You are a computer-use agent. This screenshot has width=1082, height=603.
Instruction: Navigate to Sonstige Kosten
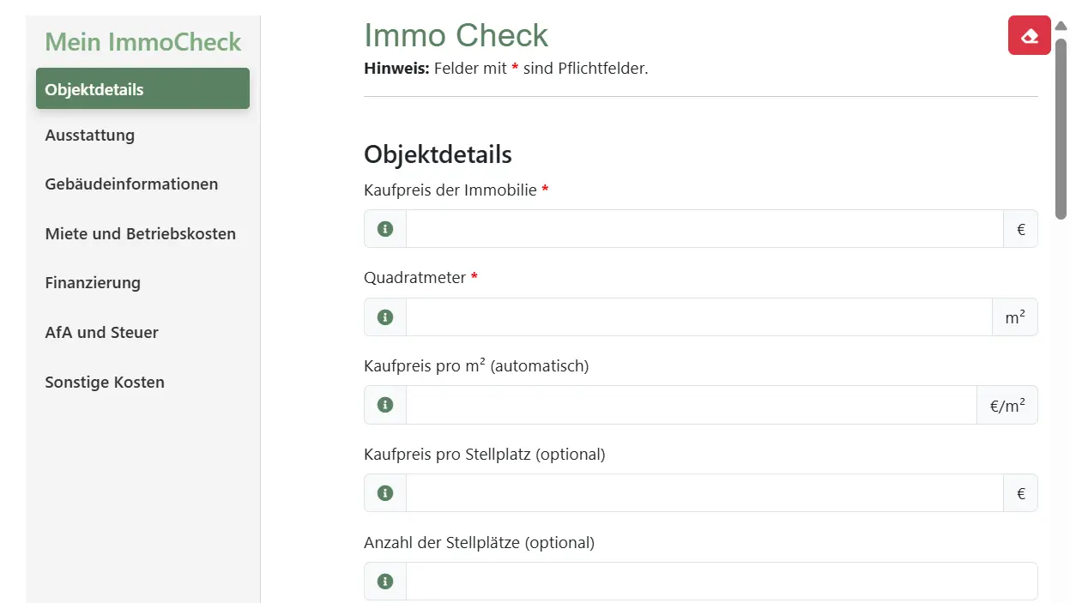click(105, 383)
